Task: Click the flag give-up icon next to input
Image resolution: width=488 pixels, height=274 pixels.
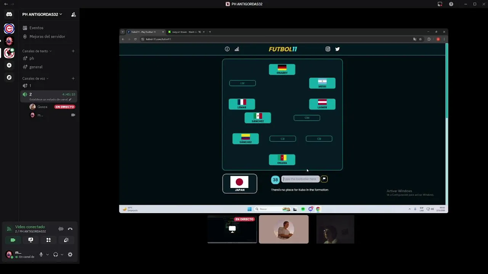Action: [324, 179]
